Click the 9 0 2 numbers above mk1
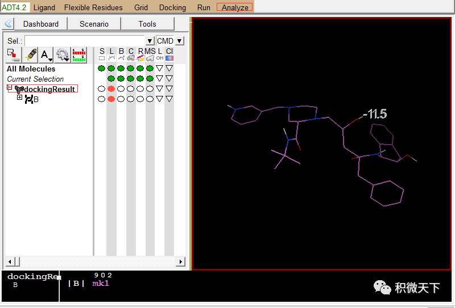Screen dimensions: 455x308 pyautogui.click(x=103, y=275)
